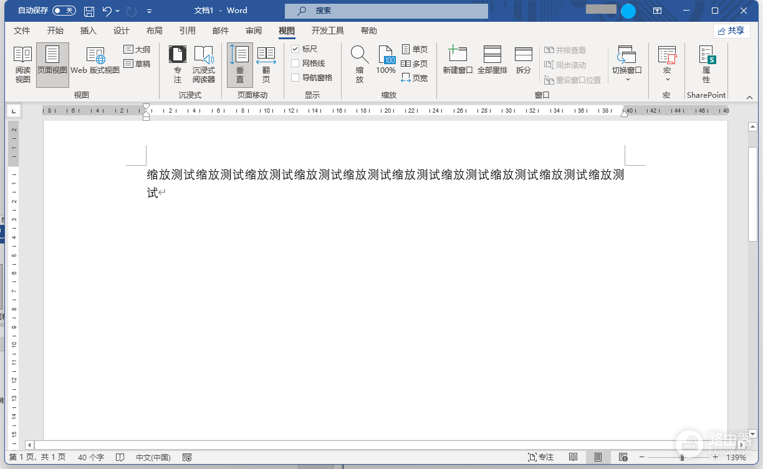Launch 沉浸式阅读器 immersive reader
This screenshot has height=469, width=763.
[204, 65]
